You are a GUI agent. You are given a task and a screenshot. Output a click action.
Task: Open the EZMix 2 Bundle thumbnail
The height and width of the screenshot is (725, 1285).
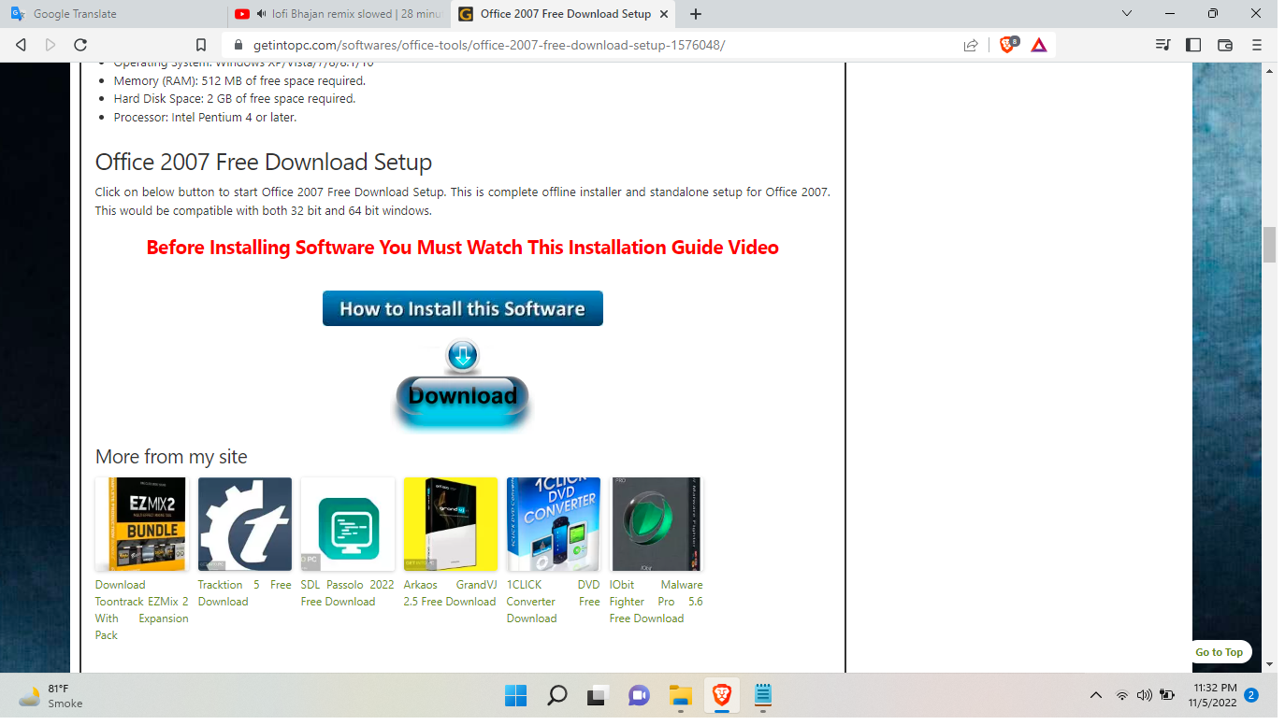coord(141,524)
